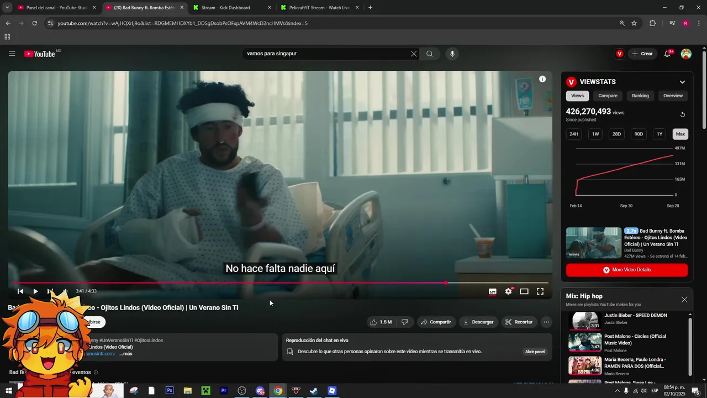Screen dimensions: 707x398
Task: Open the Chrome extensions puzzle icon
Action: pyautogui.click(x=652, y=23)
